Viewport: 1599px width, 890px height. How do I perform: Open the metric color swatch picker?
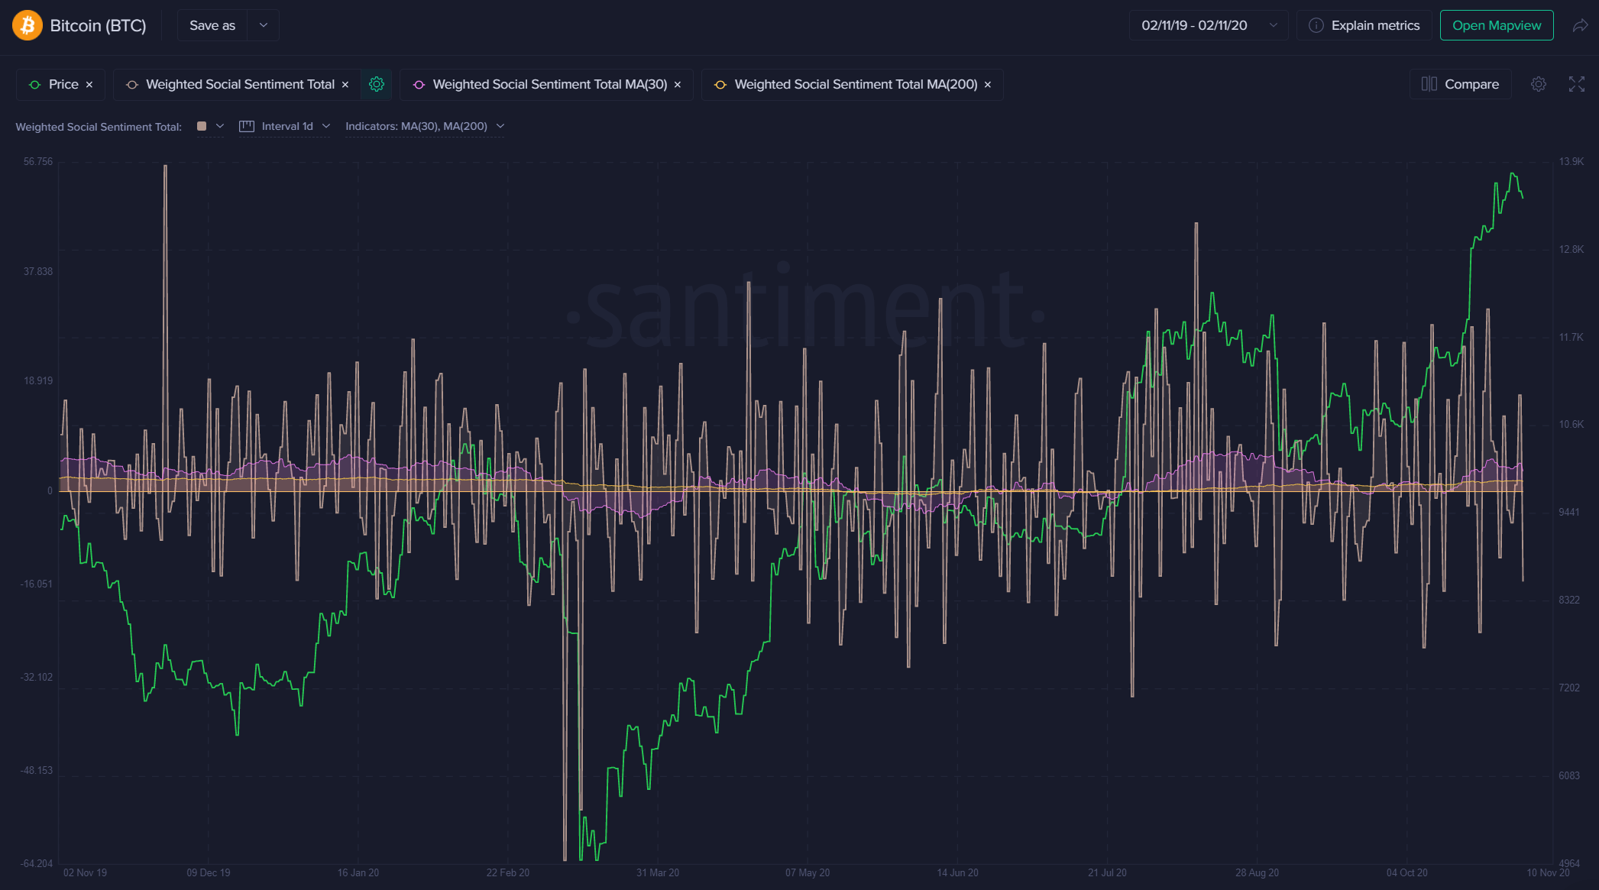[x=210, y=126]
